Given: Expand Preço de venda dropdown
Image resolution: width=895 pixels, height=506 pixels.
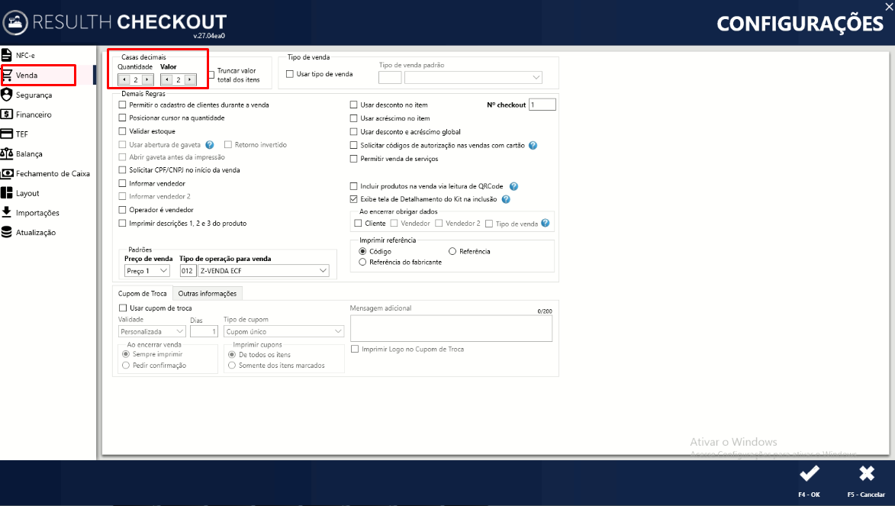Looking at the screenshot, I should point(146,271).
